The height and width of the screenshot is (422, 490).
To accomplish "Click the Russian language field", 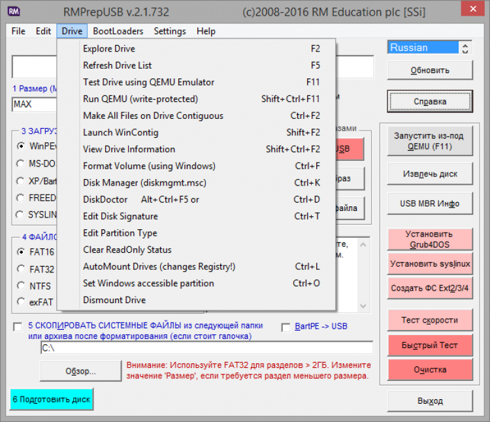I will click(x=423, y=48).
